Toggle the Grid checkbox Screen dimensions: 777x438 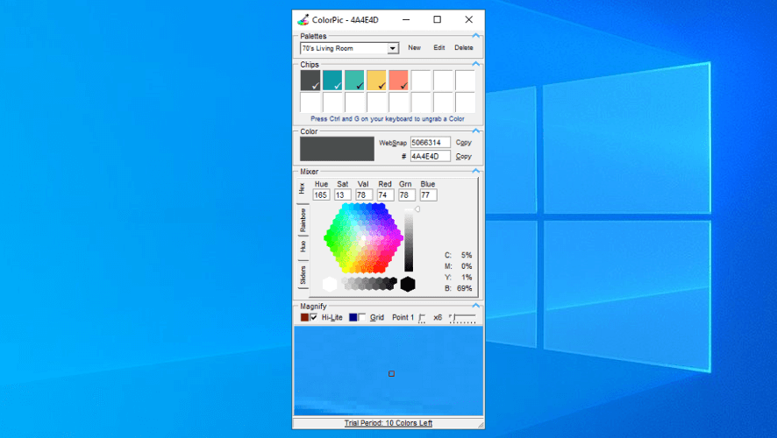(x=361, y=317)
